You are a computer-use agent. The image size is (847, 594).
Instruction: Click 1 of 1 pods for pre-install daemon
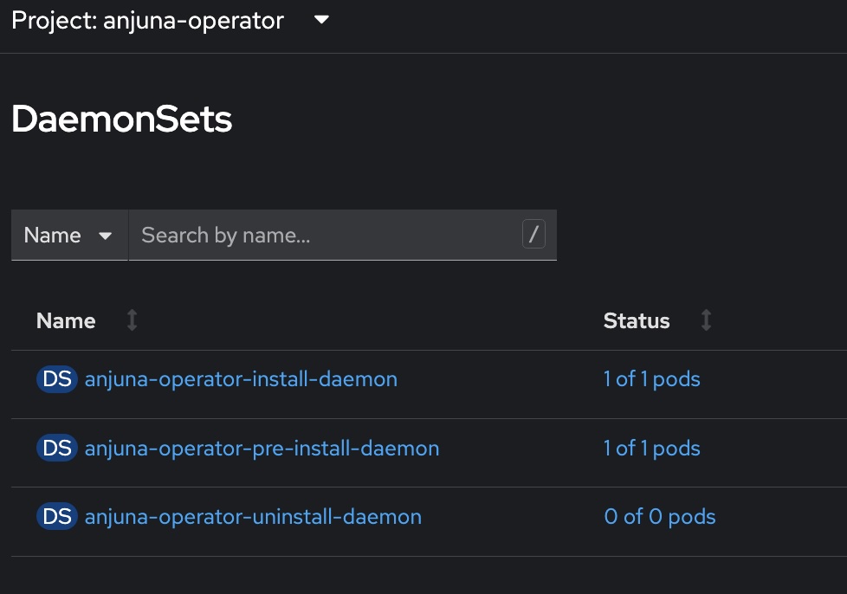click(x=652, y=448)
